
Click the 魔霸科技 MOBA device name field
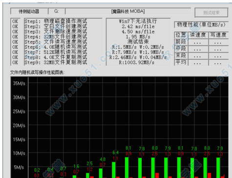point(128,11)
